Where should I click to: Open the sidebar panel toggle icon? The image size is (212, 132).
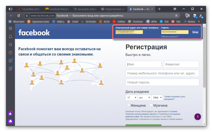point(11,9)
